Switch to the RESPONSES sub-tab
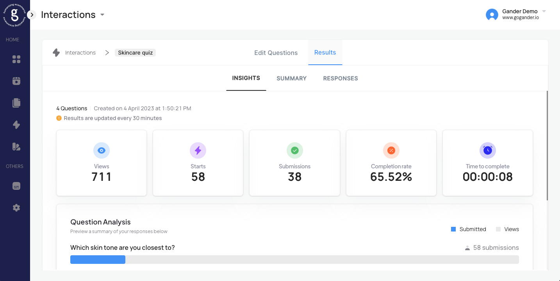This screenshot has height=281, width=560. tap(341, 78)
